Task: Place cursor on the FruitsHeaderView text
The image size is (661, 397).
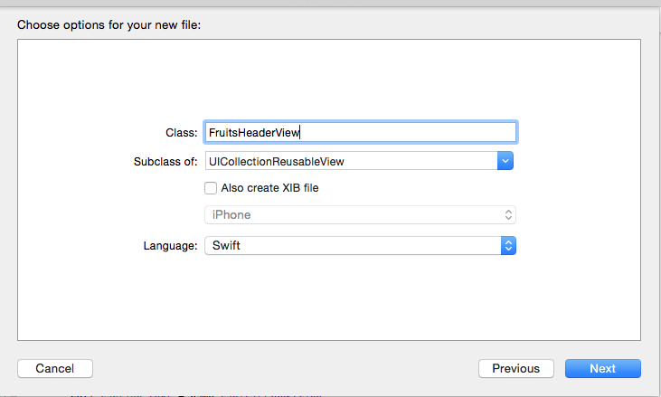Action: 254,133
